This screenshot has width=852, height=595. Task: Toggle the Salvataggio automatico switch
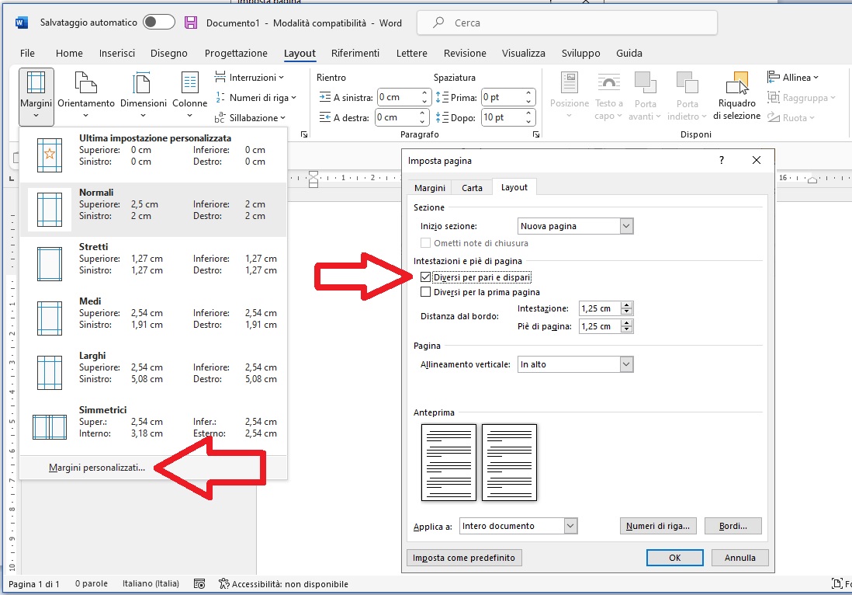coord(159,23)
